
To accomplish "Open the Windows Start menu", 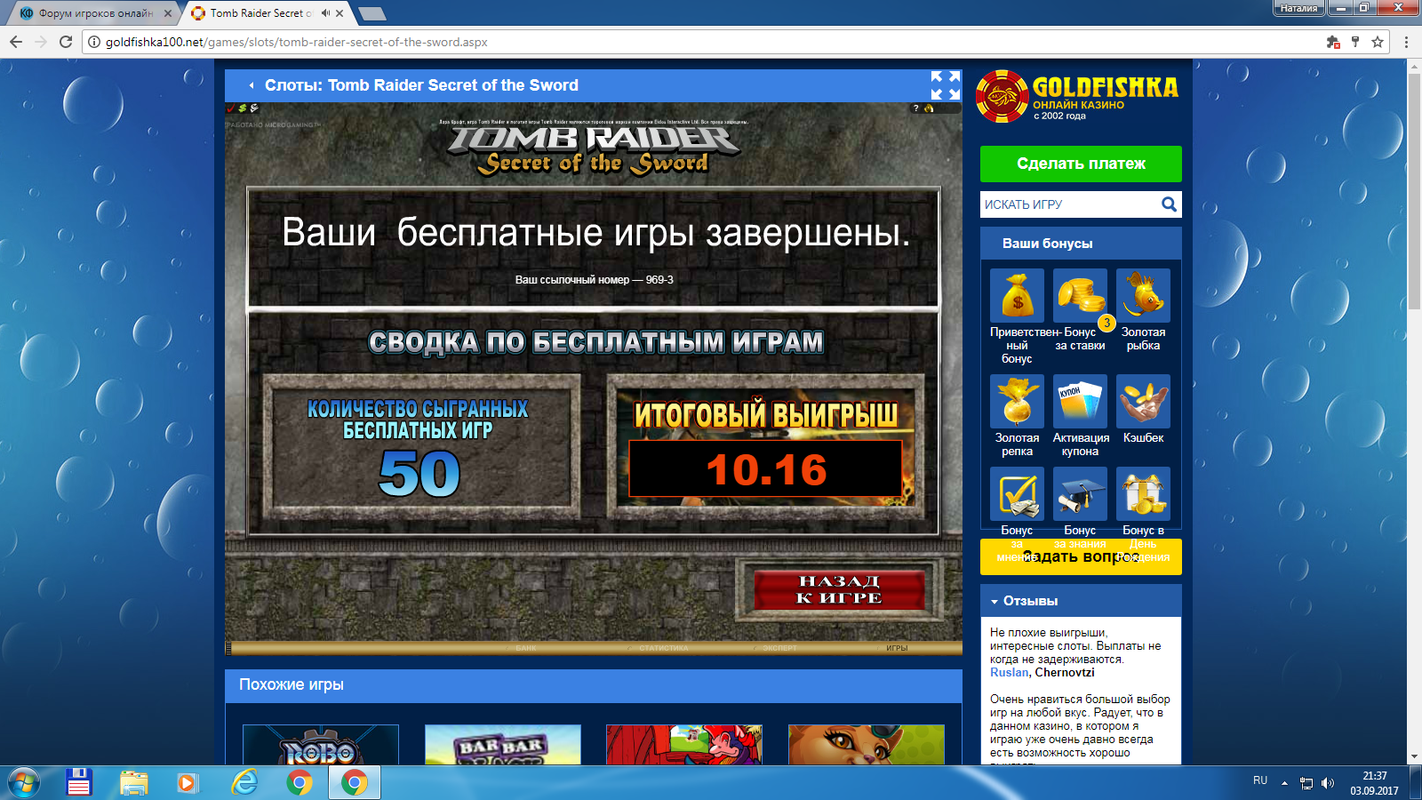I will click(x=24, y=782).
